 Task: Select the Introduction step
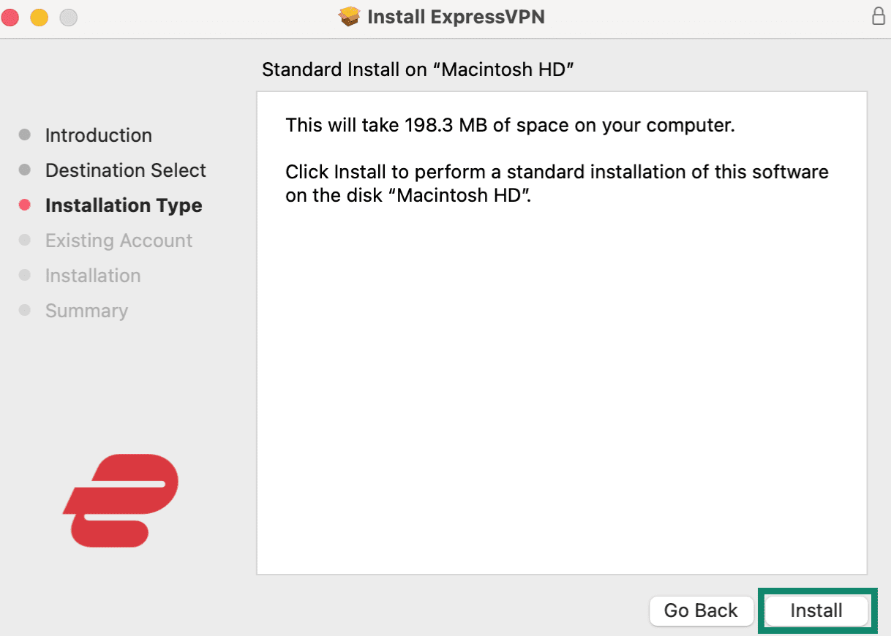(99, 135)
